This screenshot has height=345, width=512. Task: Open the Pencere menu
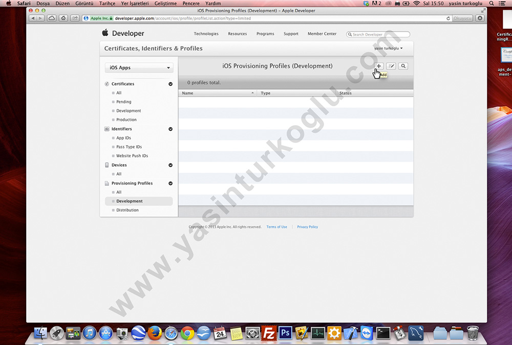(191, 3)
